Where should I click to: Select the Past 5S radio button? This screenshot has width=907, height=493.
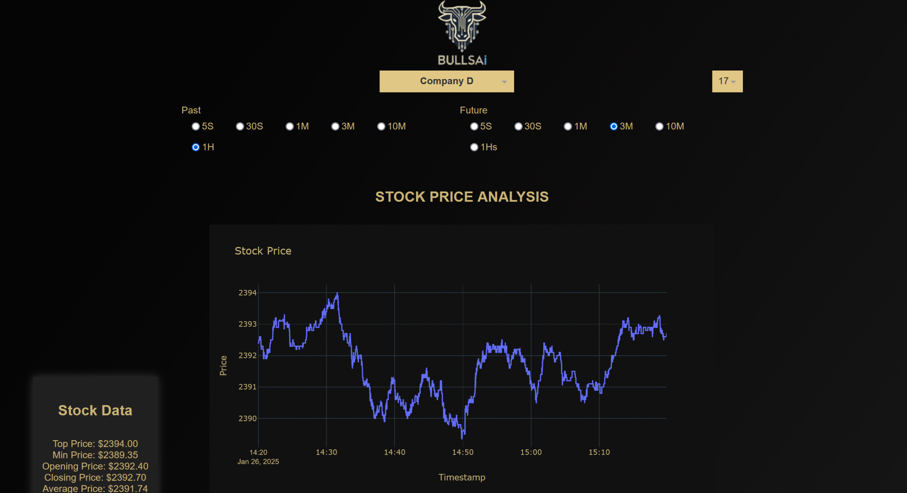click(x=196, y=127)
